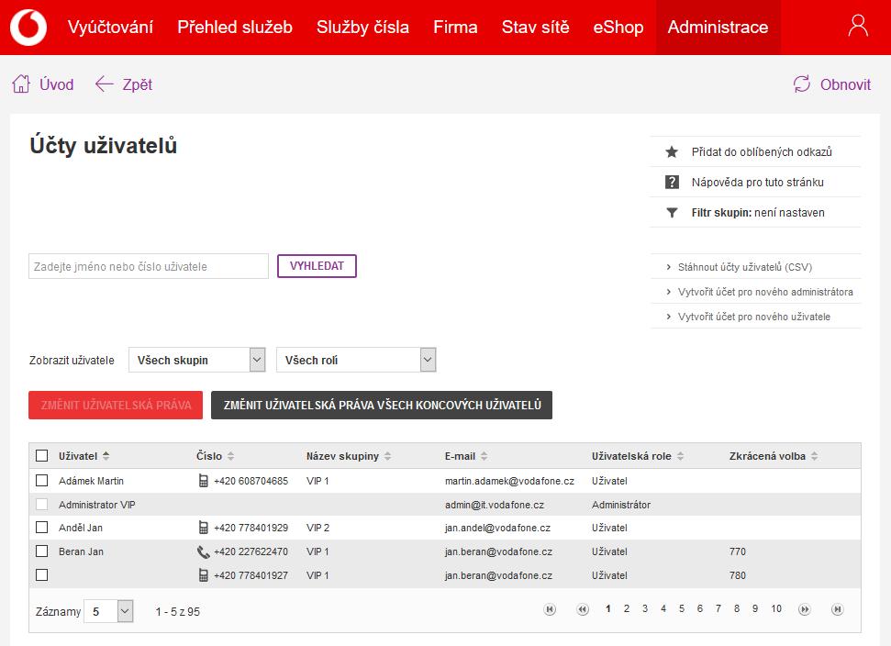
Task: Click the Vodafone logo
Action: (28, 28)
